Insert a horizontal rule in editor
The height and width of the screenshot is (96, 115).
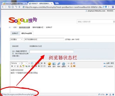(29, 63)
